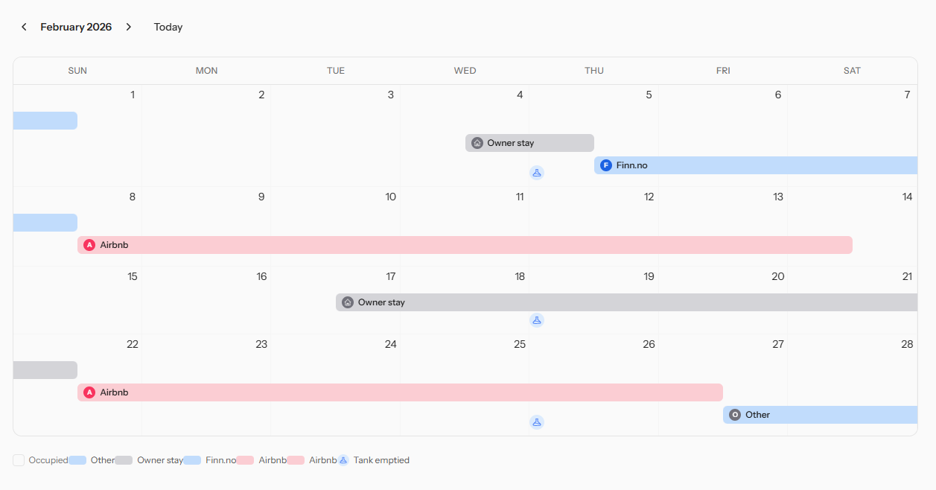Click the FRI column header
This screenshot has width=936, height=490.
[723, 71]
